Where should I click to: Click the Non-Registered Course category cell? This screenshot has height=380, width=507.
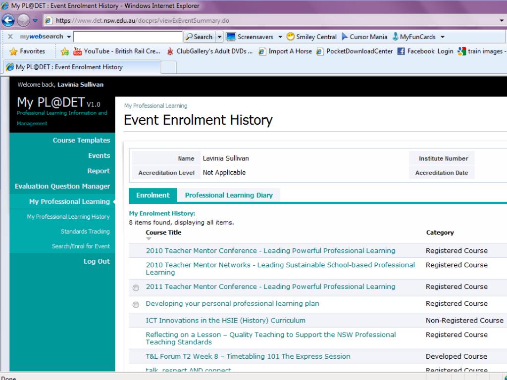pos(464,321)
